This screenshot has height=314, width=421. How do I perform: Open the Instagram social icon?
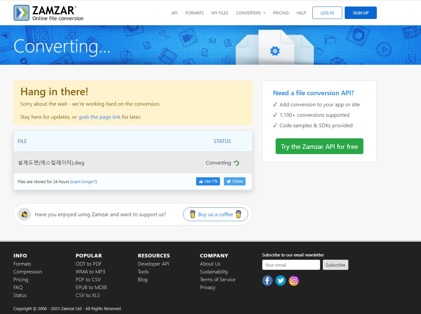pos(294,281)
